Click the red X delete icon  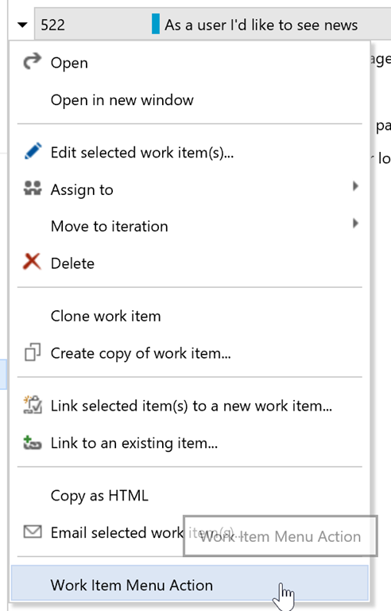point(32,262)
